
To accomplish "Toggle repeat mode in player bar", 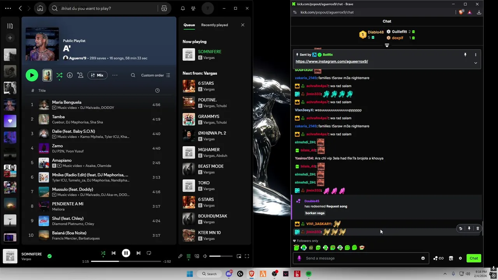I will (149, 253).
